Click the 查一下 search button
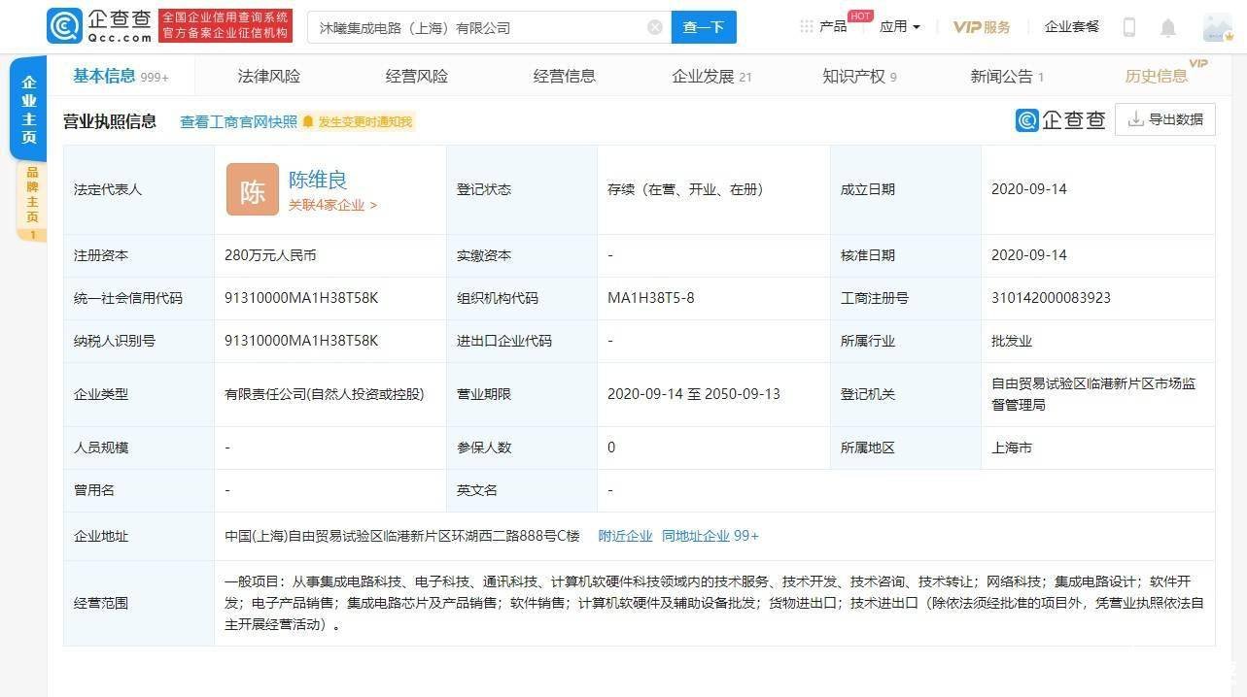The height and width of the screenshot is (697, 1247). (704, 27)
